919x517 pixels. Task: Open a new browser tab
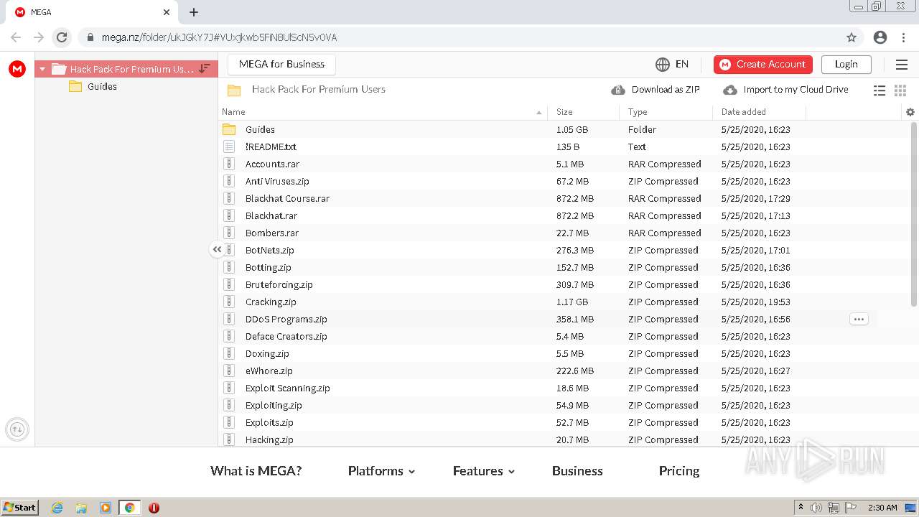pos(194,12)
